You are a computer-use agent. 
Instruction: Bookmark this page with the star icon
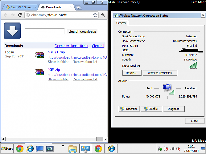point(95,15)
